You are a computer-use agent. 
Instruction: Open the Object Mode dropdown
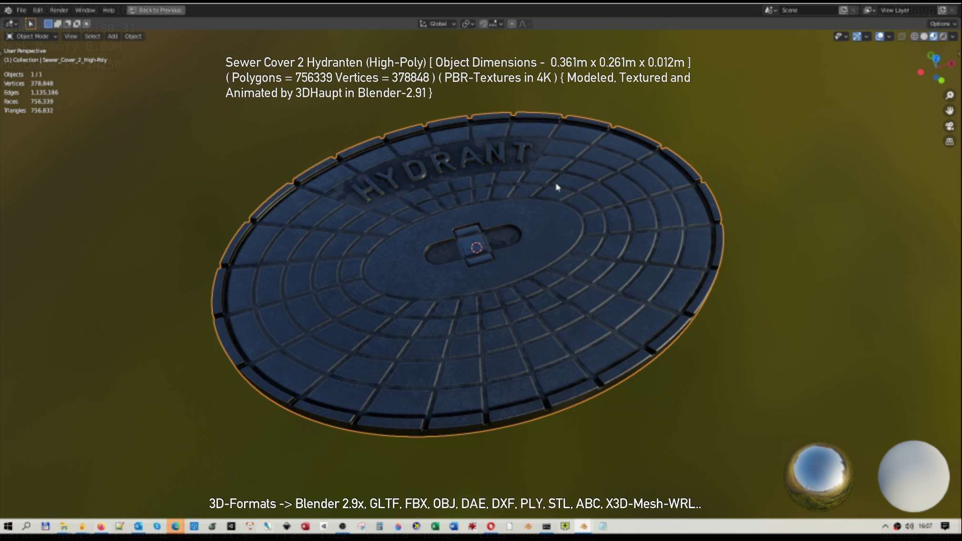(x=31, y=36)
